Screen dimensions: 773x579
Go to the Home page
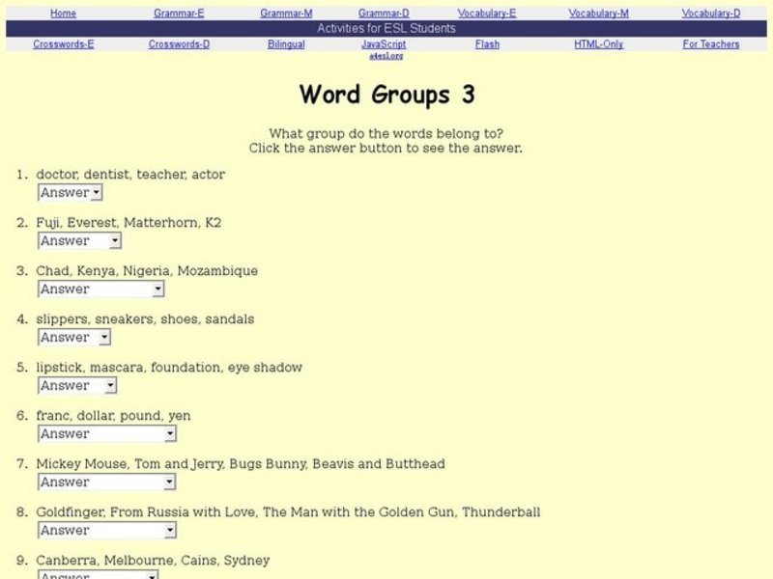click(x=63, y=13)
